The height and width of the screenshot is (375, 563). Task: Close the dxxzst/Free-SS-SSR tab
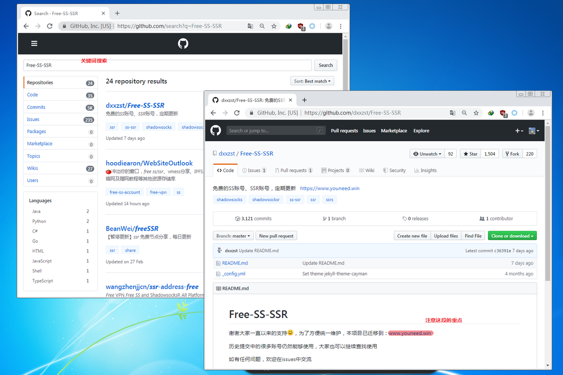[291, 100]
